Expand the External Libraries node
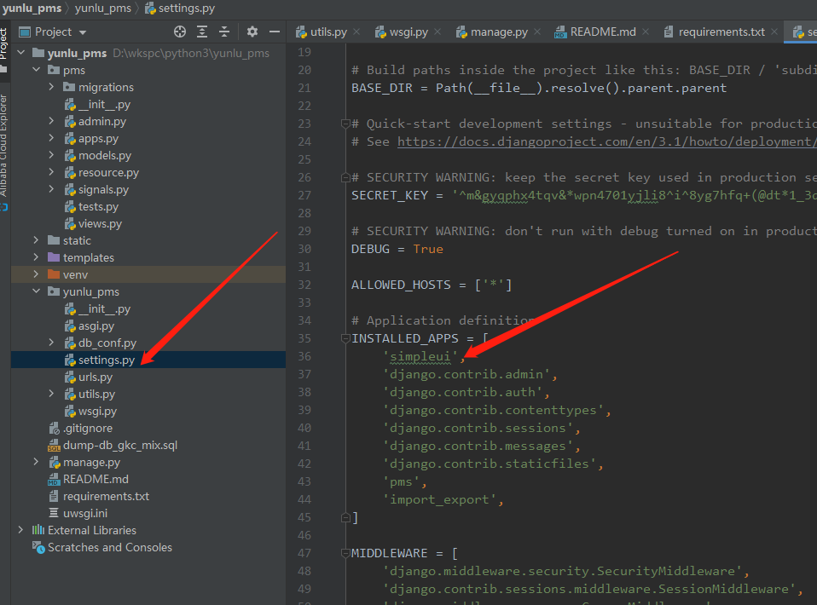This screenshot has height=605, width=817. (20, 530)
